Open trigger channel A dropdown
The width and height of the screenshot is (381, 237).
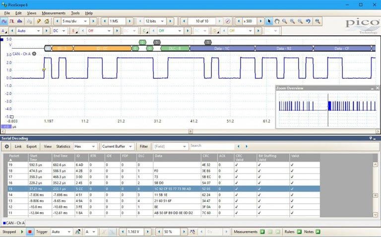point(94,232)
